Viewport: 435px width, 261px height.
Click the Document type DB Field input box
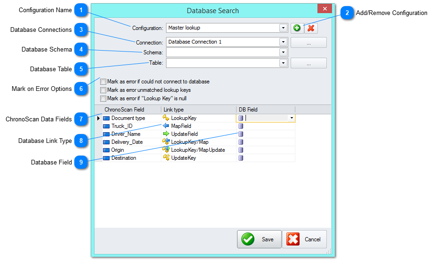tap(267, 118)
